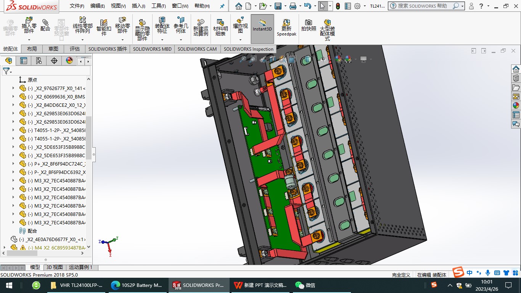Open the 工具(T) menu
This screenshot has width=521, height=293.
tap(158, 6)
